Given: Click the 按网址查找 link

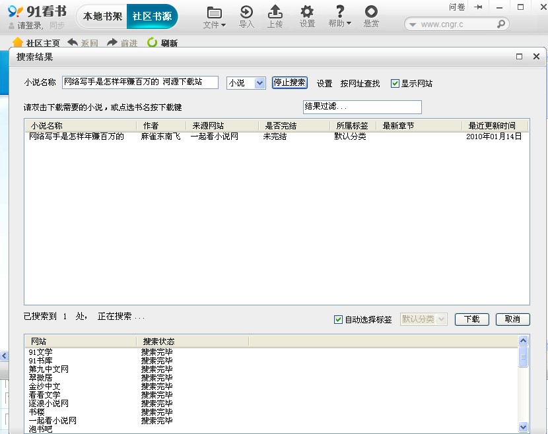Looking at the screenshot, I should pos(360,84).
